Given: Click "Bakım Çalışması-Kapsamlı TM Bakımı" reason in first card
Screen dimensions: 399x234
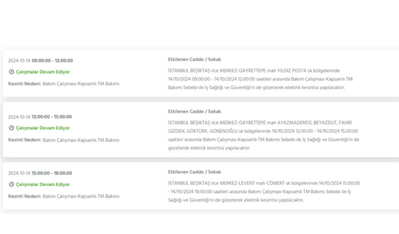Looking at the screenshot, I should [x=81, y=84].
